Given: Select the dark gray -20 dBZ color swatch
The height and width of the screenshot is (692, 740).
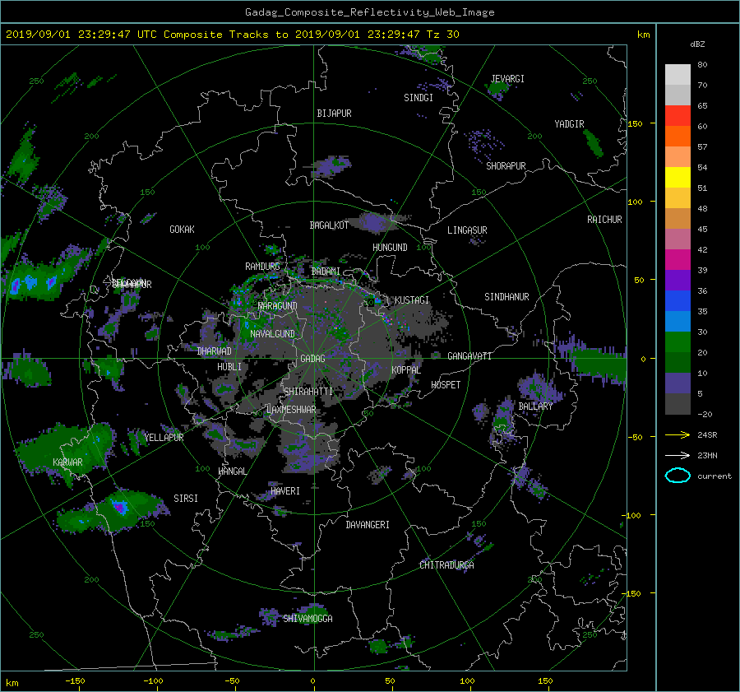Looking at the screenshot, I should pyautogui.click(x=678, y=404).
